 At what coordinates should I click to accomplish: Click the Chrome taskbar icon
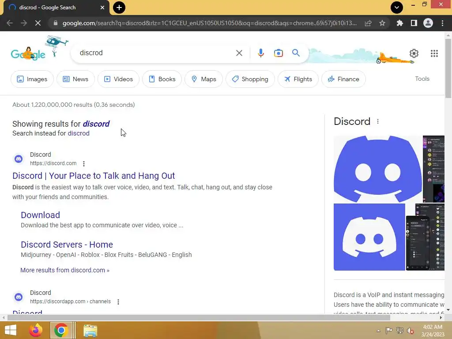tap(61, 330)
